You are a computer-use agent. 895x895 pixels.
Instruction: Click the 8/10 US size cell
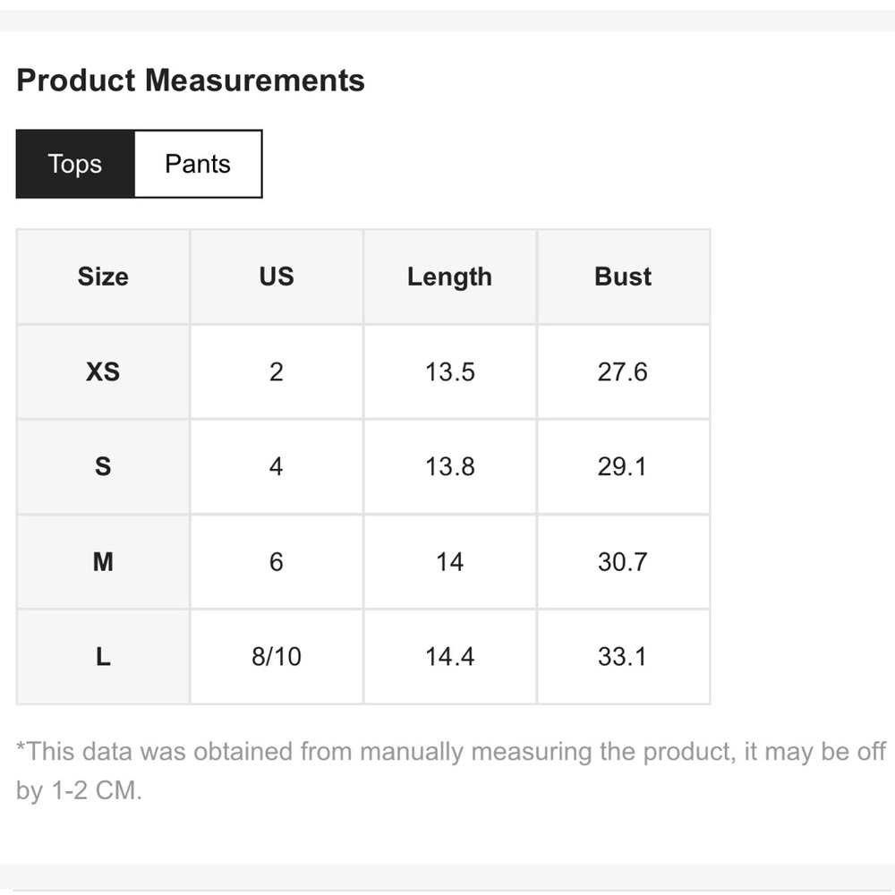(277, 656)
